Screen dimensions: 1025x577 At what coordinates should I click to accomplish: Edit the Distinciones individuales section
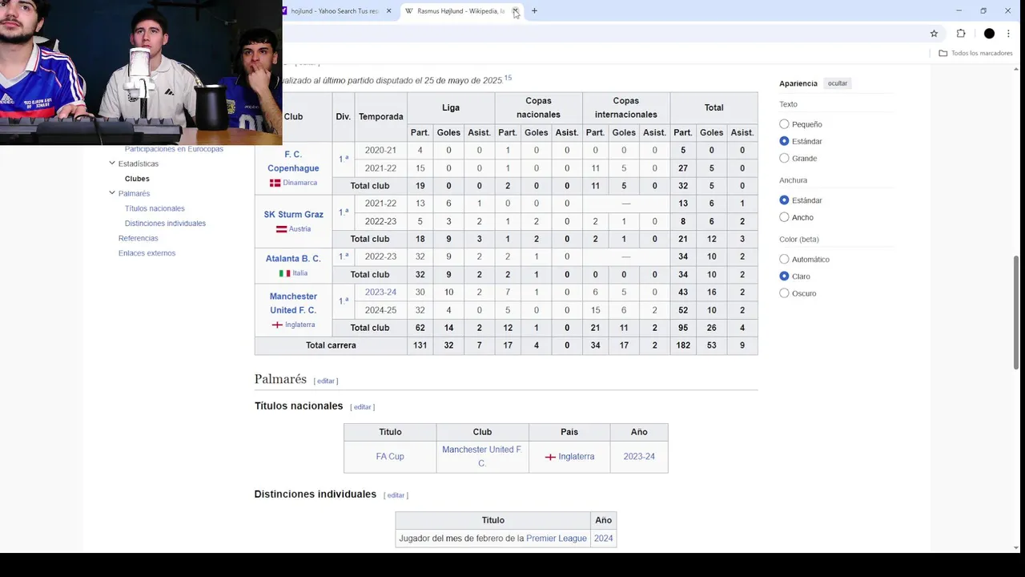coord(396,495)
